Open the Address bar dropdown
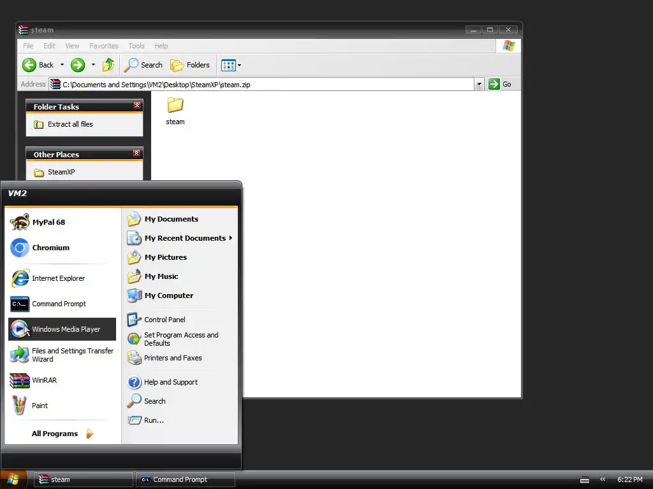The image size is (653, 489). tap(479, 85)
